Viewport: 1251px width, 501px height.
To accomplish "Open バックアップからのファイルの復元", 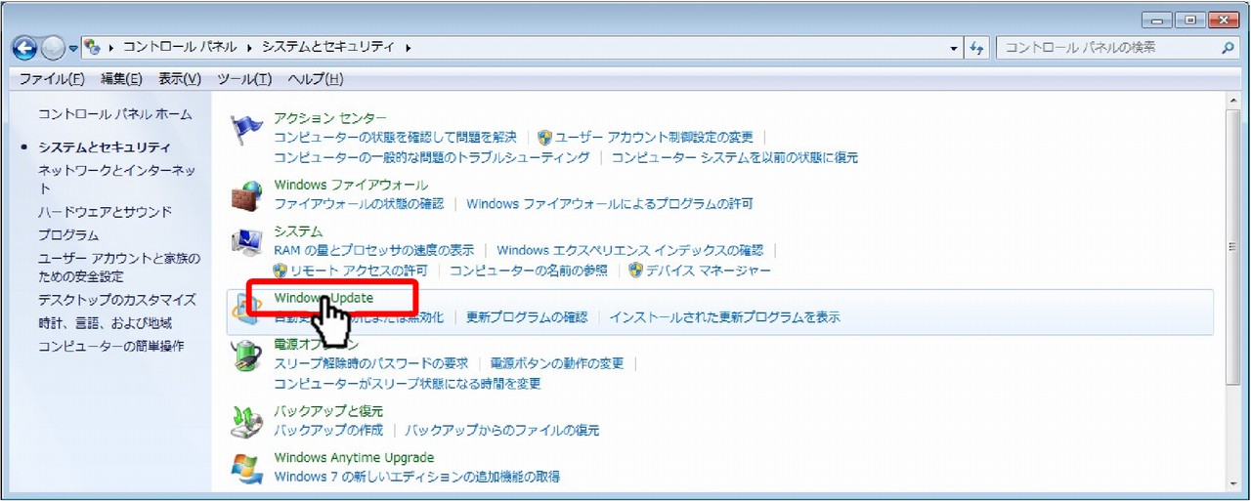I will point(502,431).
